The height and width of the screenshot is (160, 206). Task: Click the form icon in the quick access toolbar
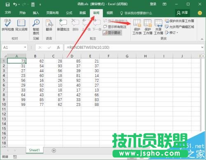point(33,5)
